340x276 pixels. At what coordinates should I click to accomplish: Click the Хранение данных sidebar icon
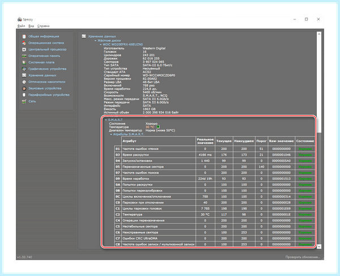24,76
